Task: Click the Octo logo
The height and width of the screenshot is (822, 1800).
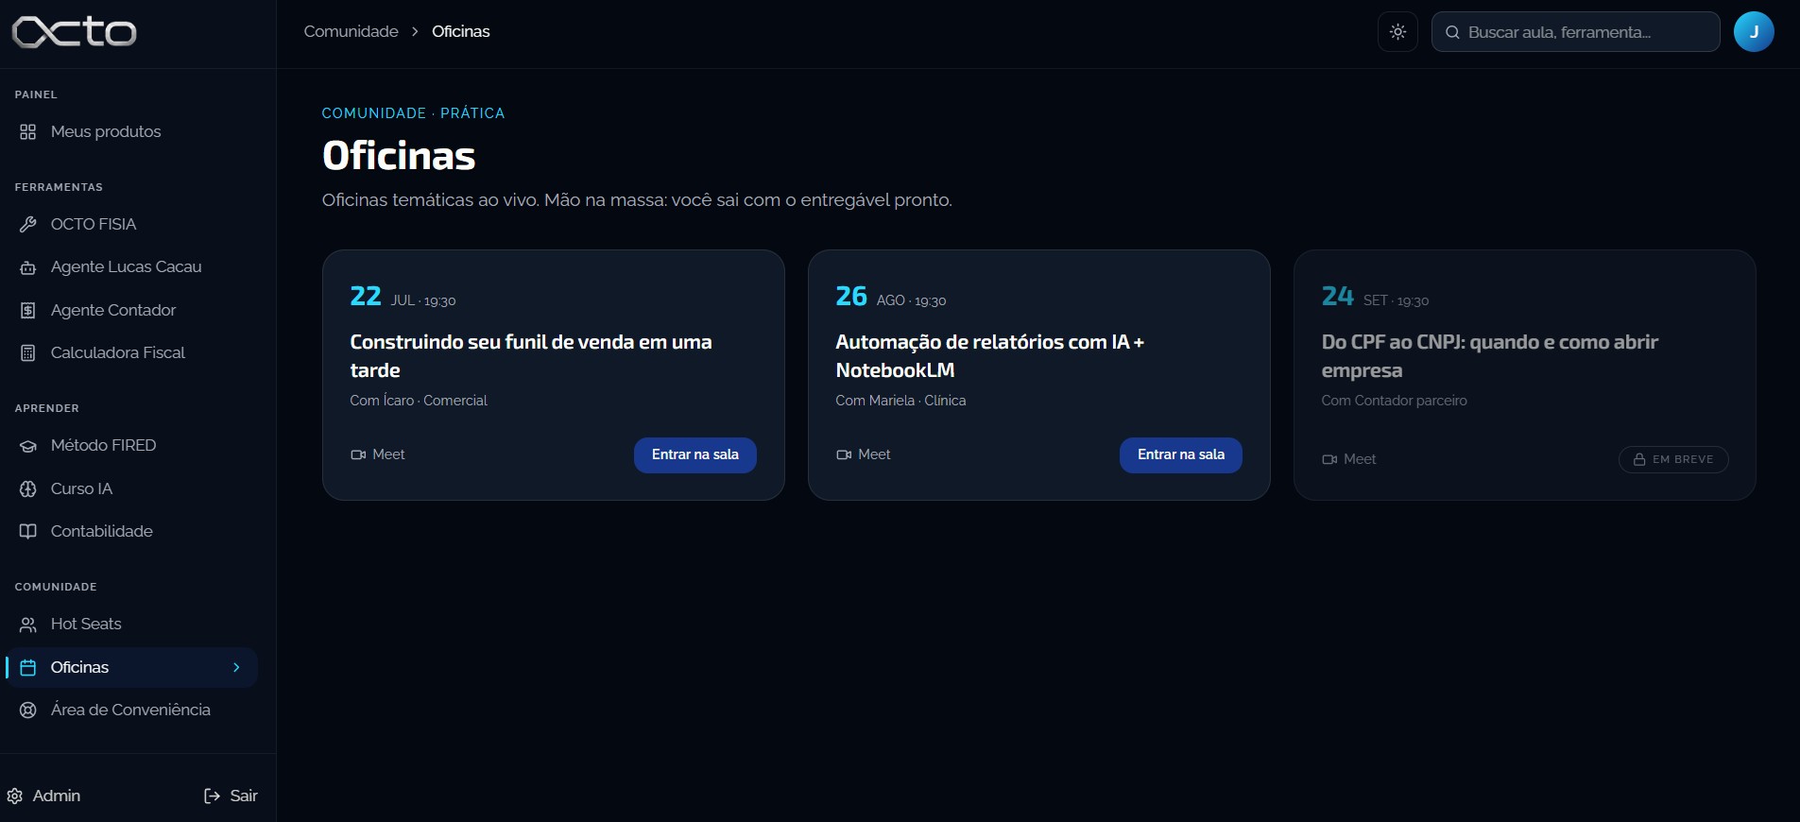Action: [x=75, y=32]
